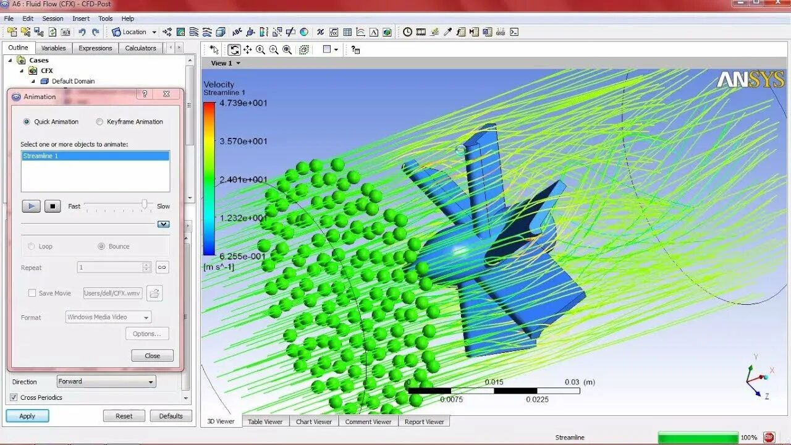Insert a Vector plot from toolbar
This screenshot has height=445, width=791.
(167, 32)
